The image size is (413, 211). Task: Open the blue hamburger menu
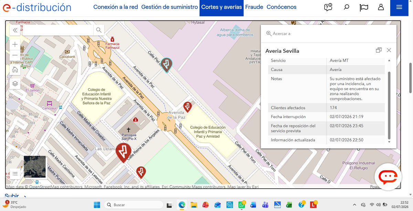tap(399, 7)
